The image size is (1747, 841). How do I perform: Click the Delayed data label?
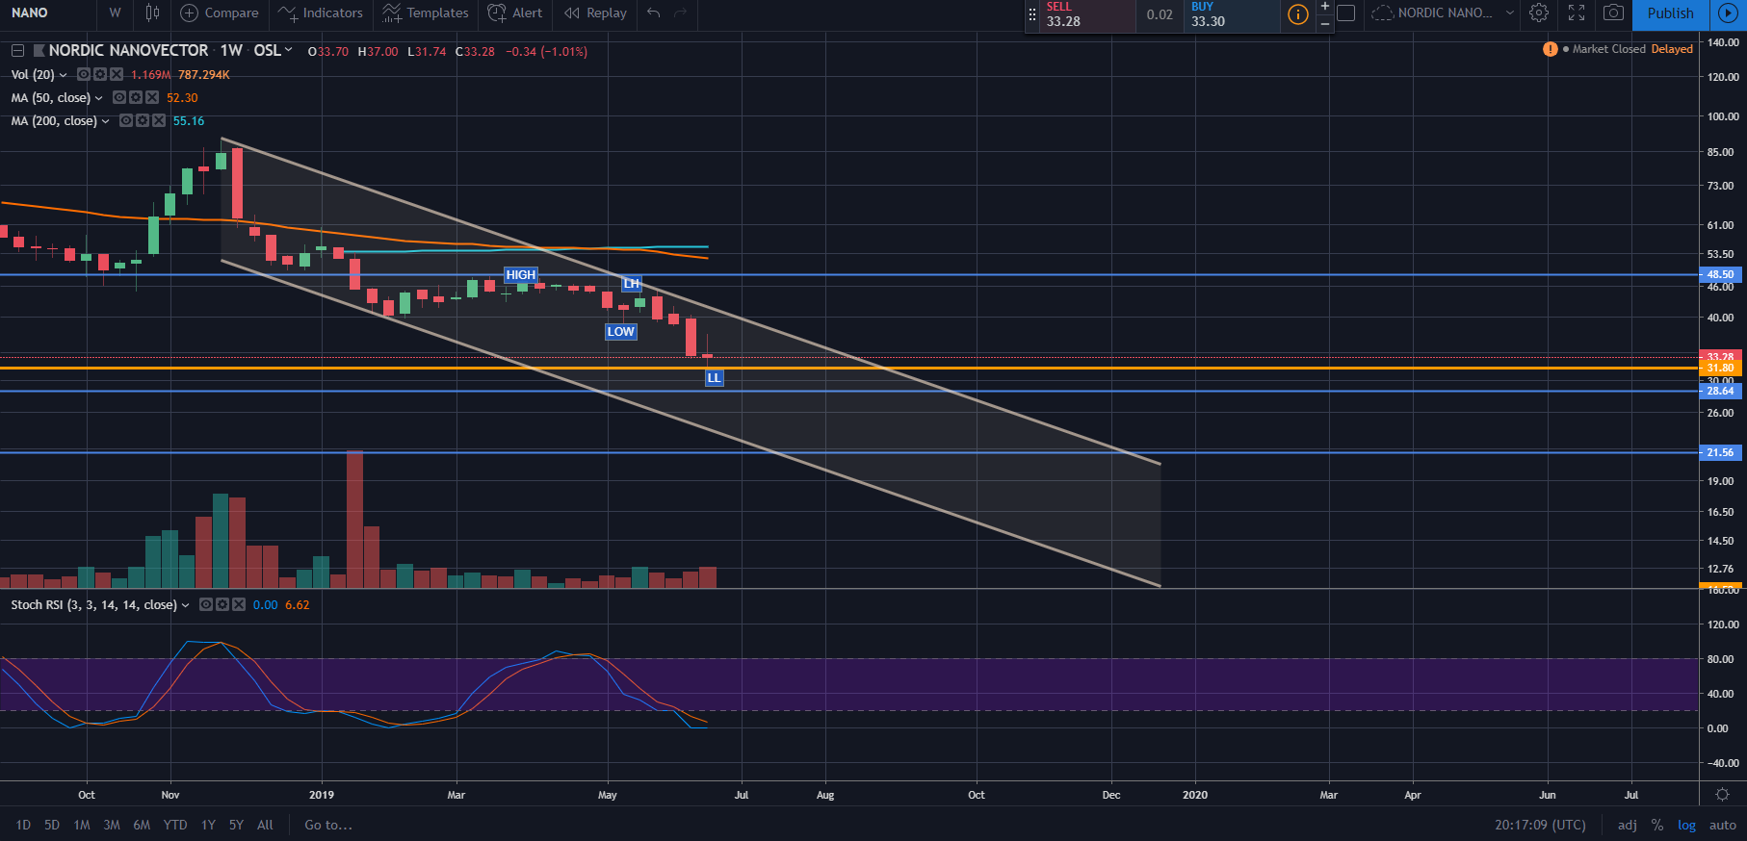tap(1672, 49)
